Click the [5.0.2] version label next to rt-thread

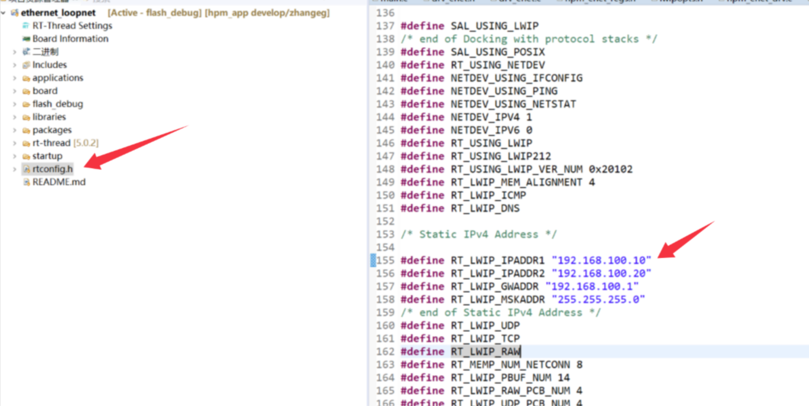[x=86, y=143]
